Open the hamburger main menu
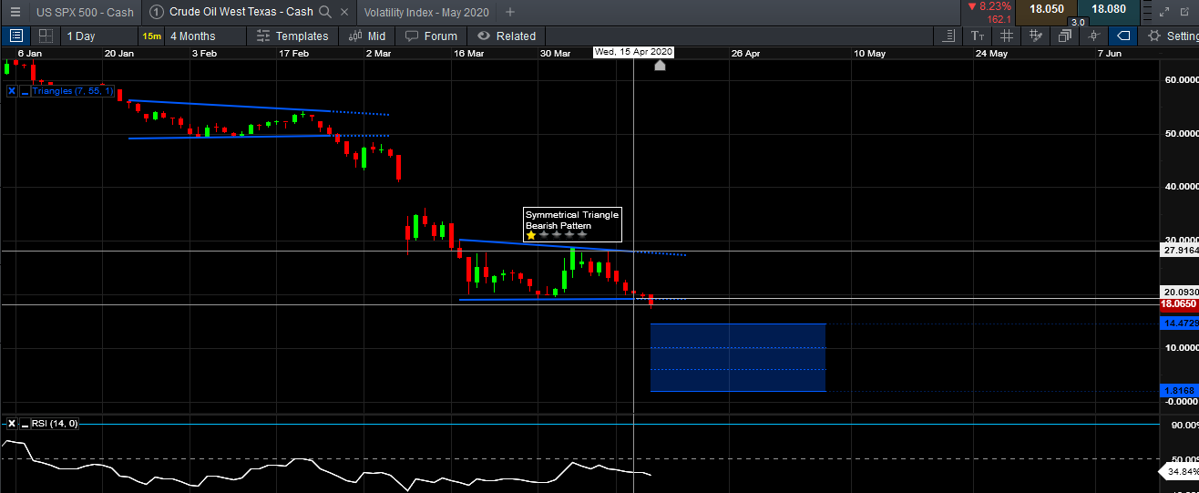Screen dimensions: 1199x493 click(15, 12)
